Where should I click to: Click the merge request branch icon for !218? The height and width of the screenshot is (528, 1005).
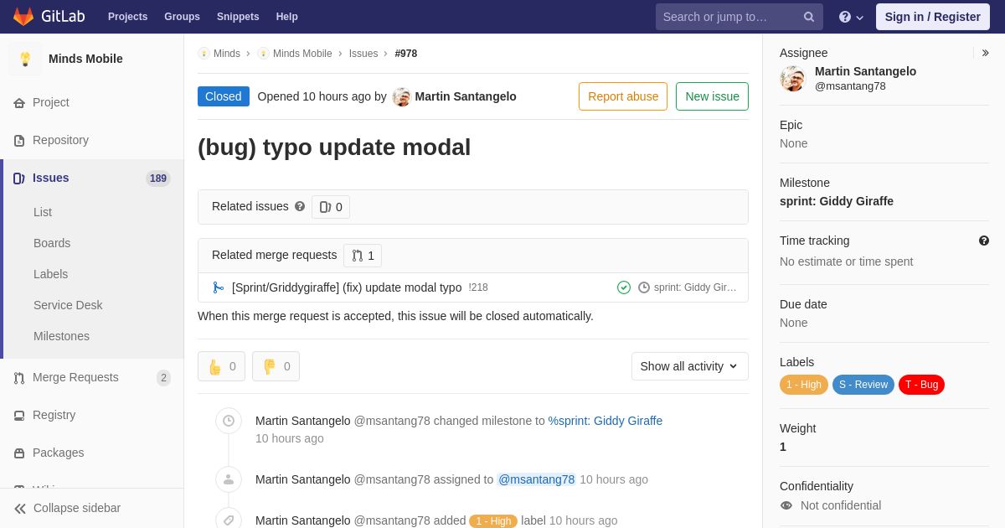(219, 287)
